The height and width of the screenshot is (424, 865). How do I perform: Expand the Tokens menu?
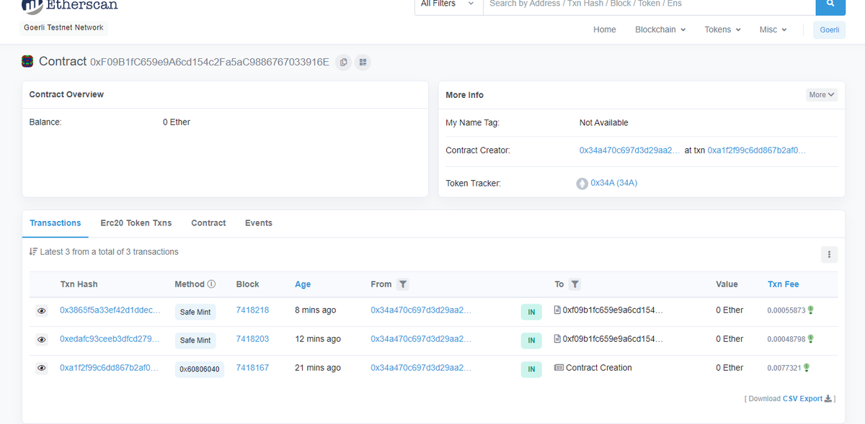(723, 30)
